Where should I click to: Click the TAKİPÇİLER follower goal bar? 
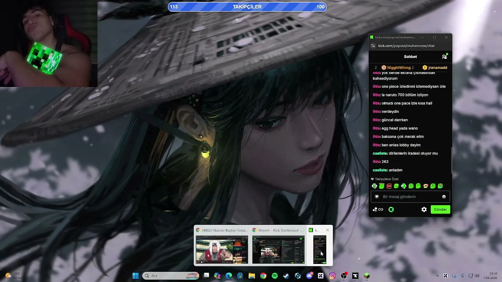click(x=247, y=7)
